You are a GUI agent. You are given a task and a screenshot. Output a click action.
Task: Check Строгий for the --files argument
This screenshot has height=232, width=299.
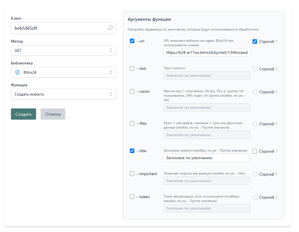254,124
